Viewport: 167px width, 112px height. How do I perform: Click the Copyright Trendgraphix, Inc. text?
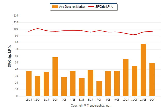click(x=90, y=106)
